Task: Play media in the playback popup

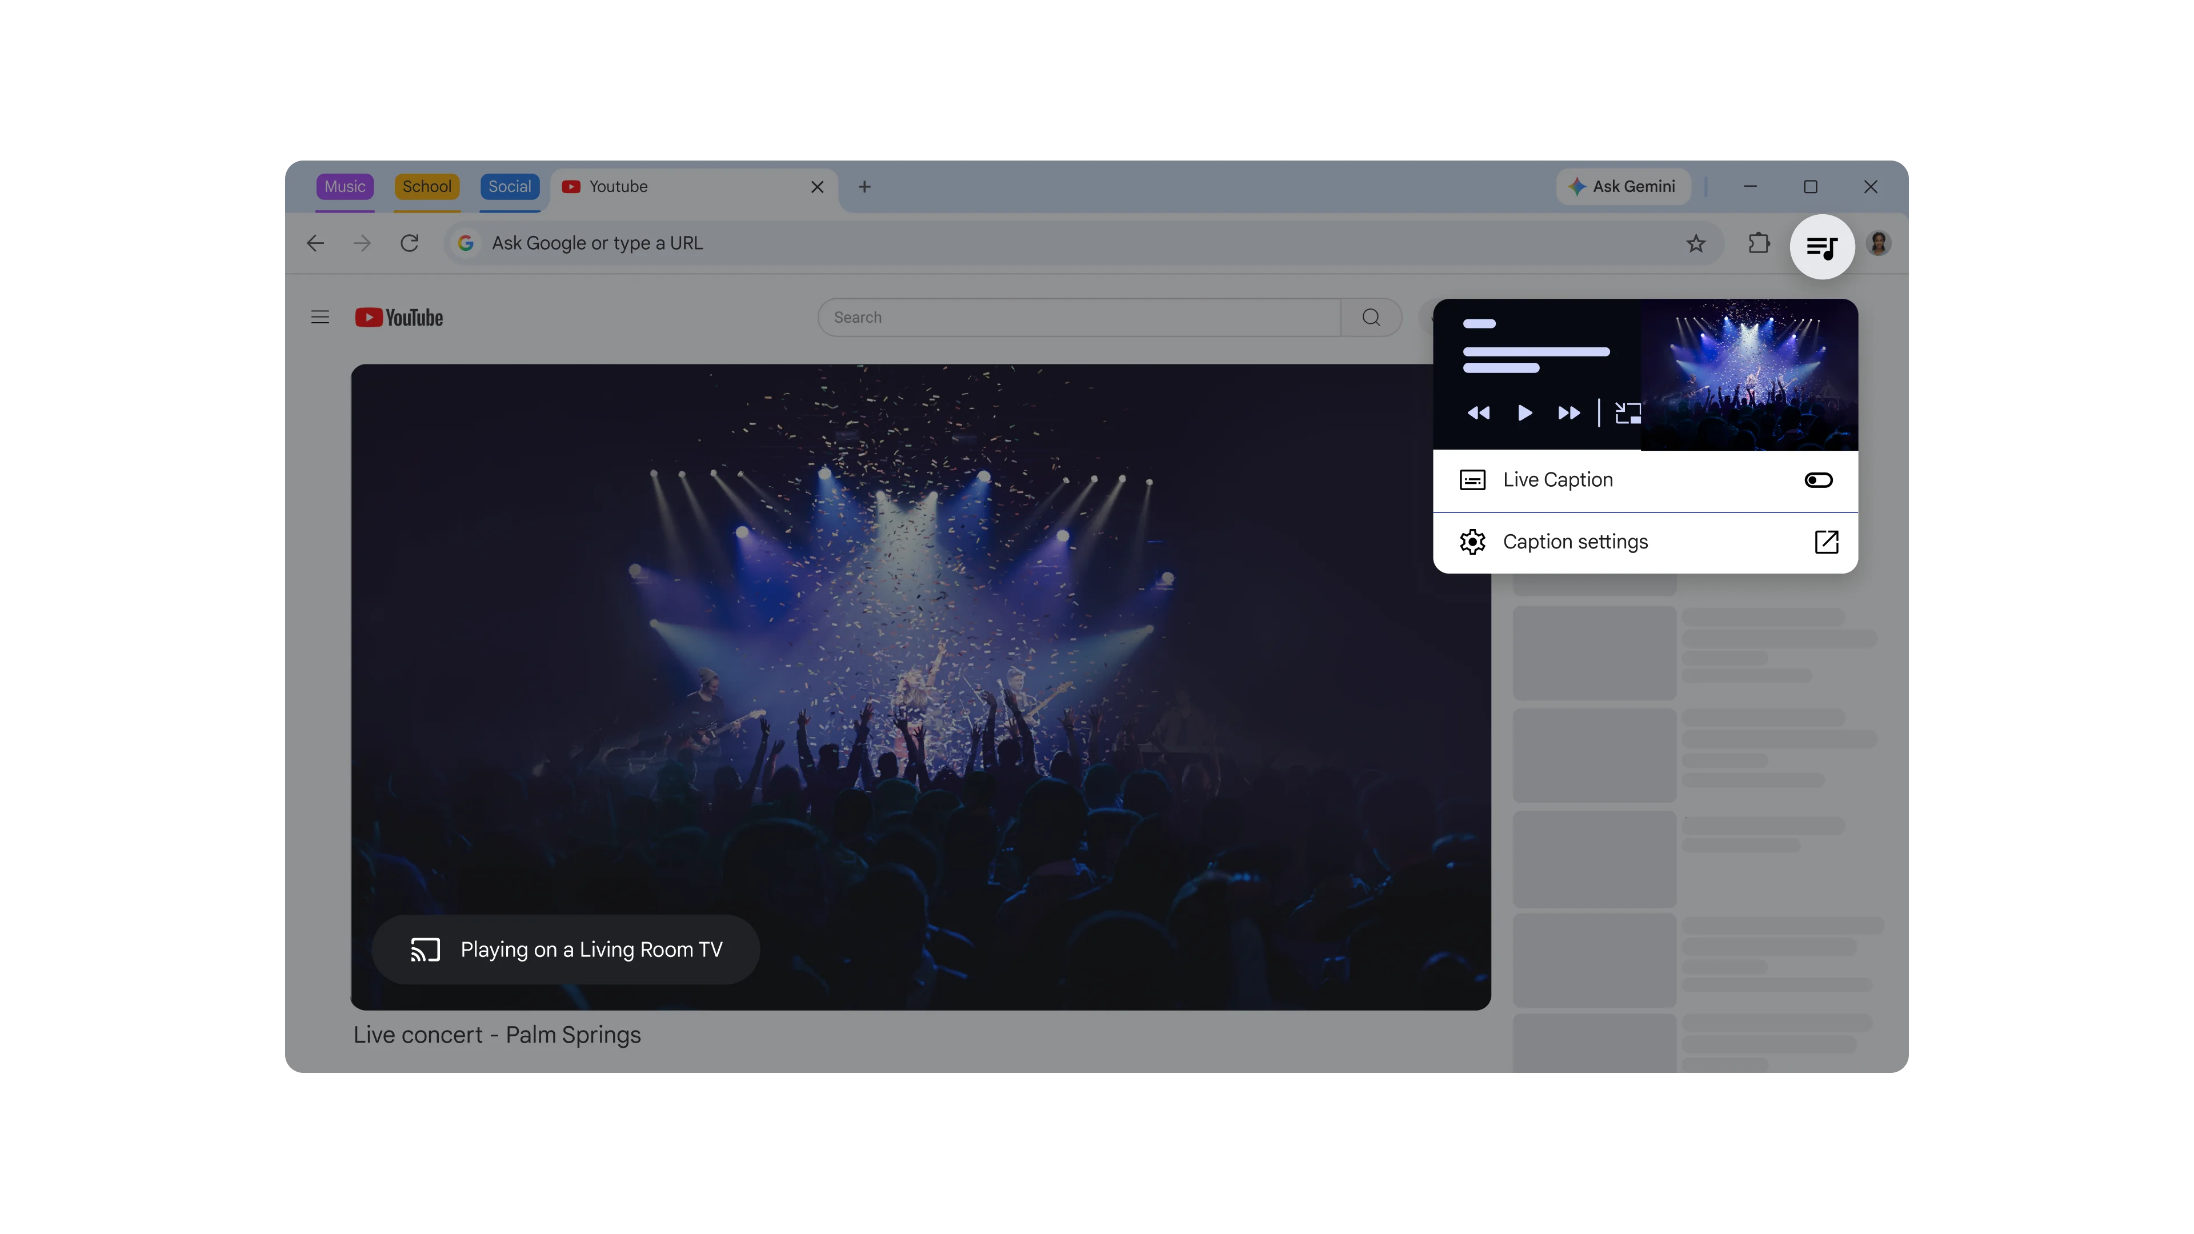Action: coord(1524,413)
